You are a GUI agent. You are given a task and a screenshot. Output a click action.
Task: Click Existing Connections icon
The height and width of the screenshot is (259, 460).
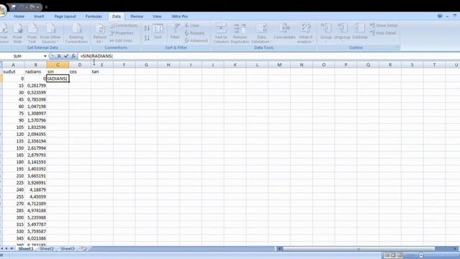(x=76, y=34)
